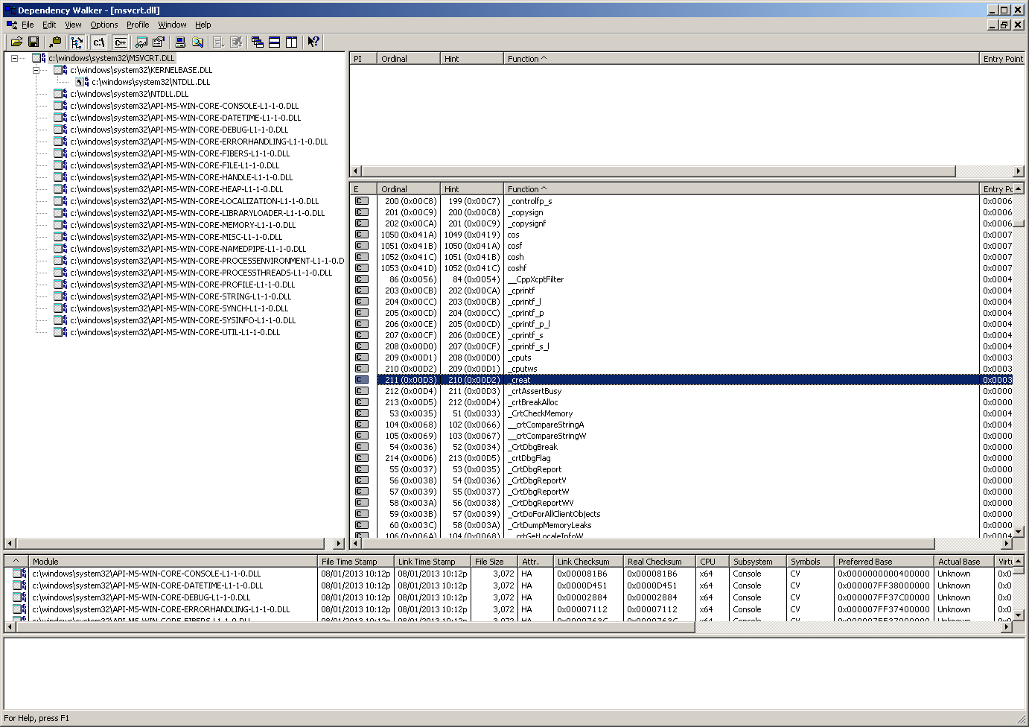This screenshot has height=727, width=1029.
Task: Select API-MS-WIN-CORE-FILE-L1-1-0.DLL in the tree
Action: tap(174, 165)
